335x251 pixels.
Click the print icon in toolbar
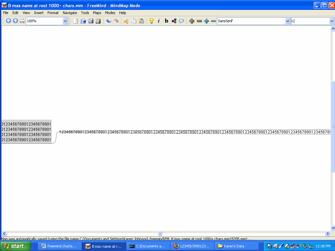[22, 21]
